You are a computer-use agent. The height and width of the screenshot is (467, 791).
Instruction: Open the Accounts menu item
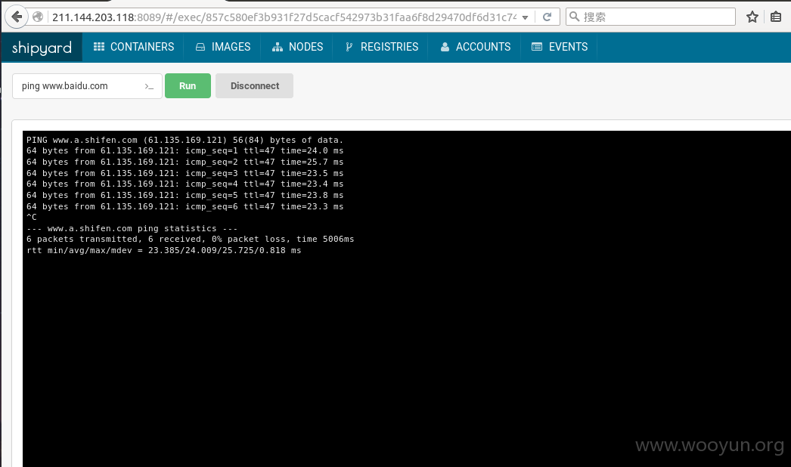click(475, 47)
